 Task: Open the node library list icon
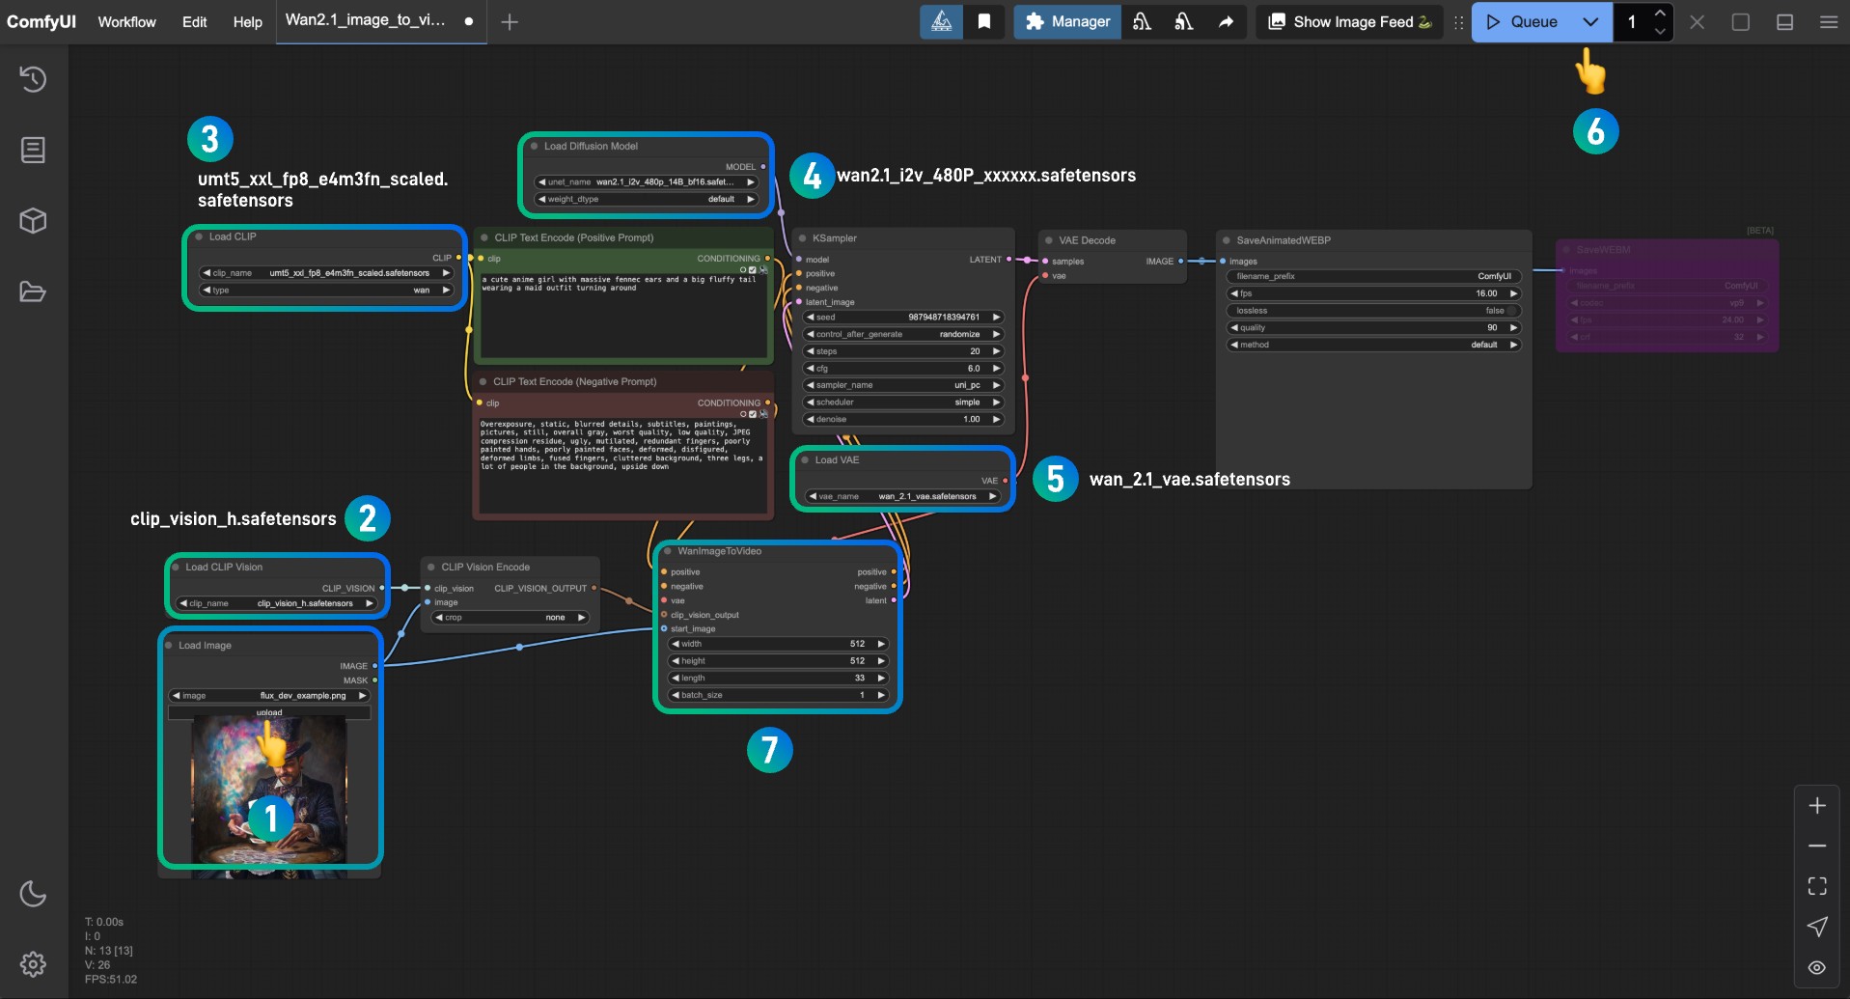pyautogui.click(x=33, y=150)
